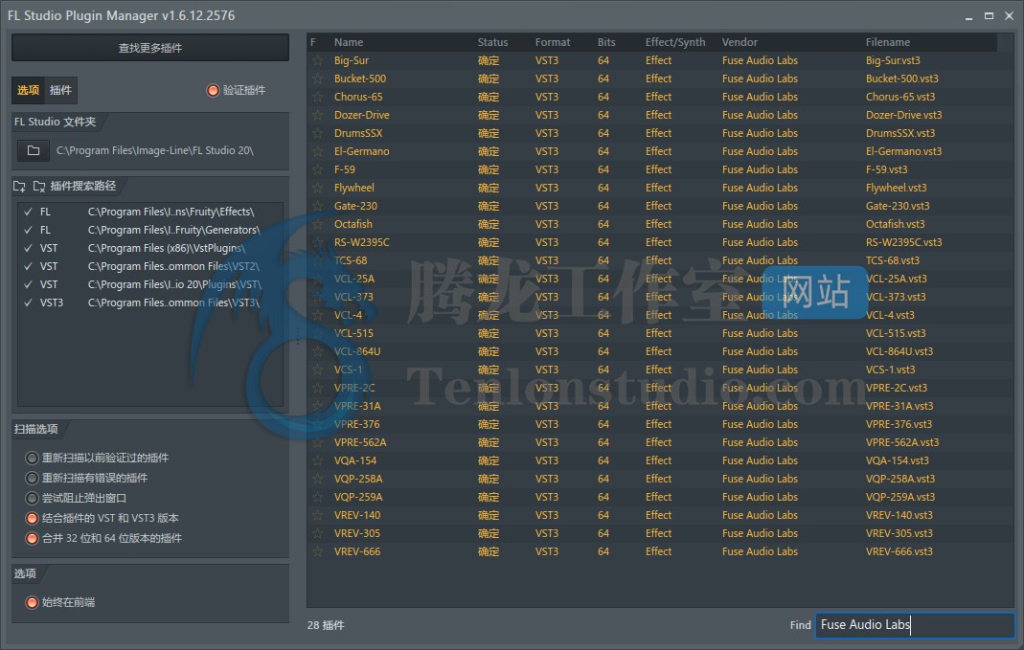Image resolution: width=1024 pixels, height=650 pixels.
Task: Star the Dozer-Drive plugin
Action: [x=317, y=116]
